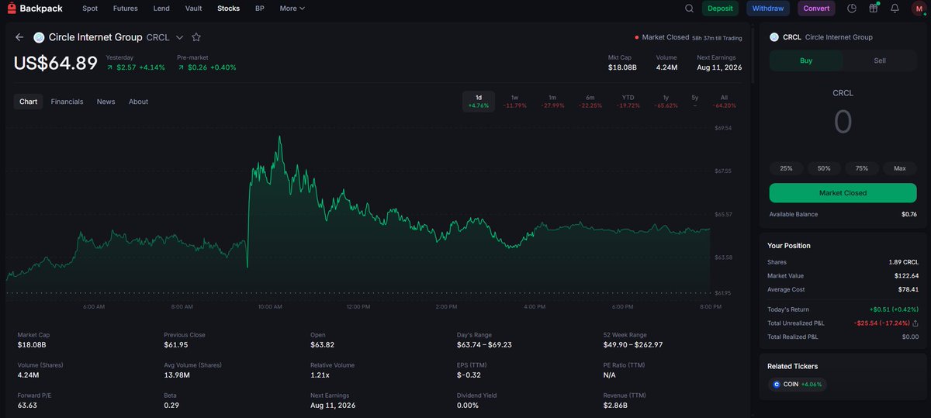931x418 pixels.
Task: Select the 5y chart range
Action: [694, 102]
